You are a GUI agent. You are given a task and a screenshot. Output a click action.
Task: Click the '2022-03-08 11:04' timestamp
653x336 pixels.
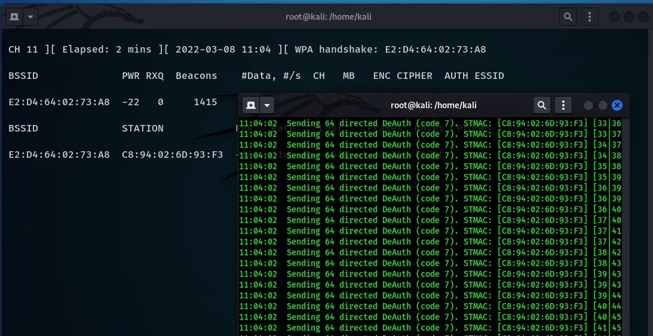tap(223, 50)
